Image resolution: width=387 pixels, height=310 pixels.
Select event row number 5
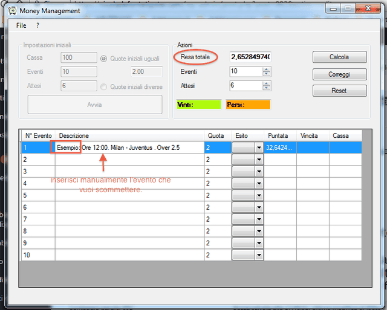coord(38,195)
